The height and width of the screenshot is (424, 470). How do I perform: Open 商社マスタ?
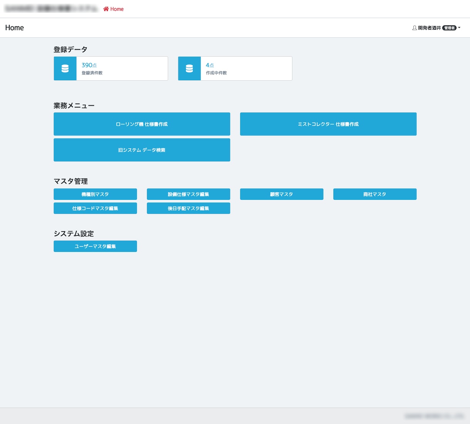[x=375, y=194]
